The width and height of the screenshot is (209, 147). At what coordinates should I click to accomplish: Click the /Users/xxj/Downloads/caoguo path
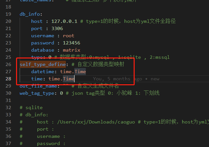pos(96,122)
